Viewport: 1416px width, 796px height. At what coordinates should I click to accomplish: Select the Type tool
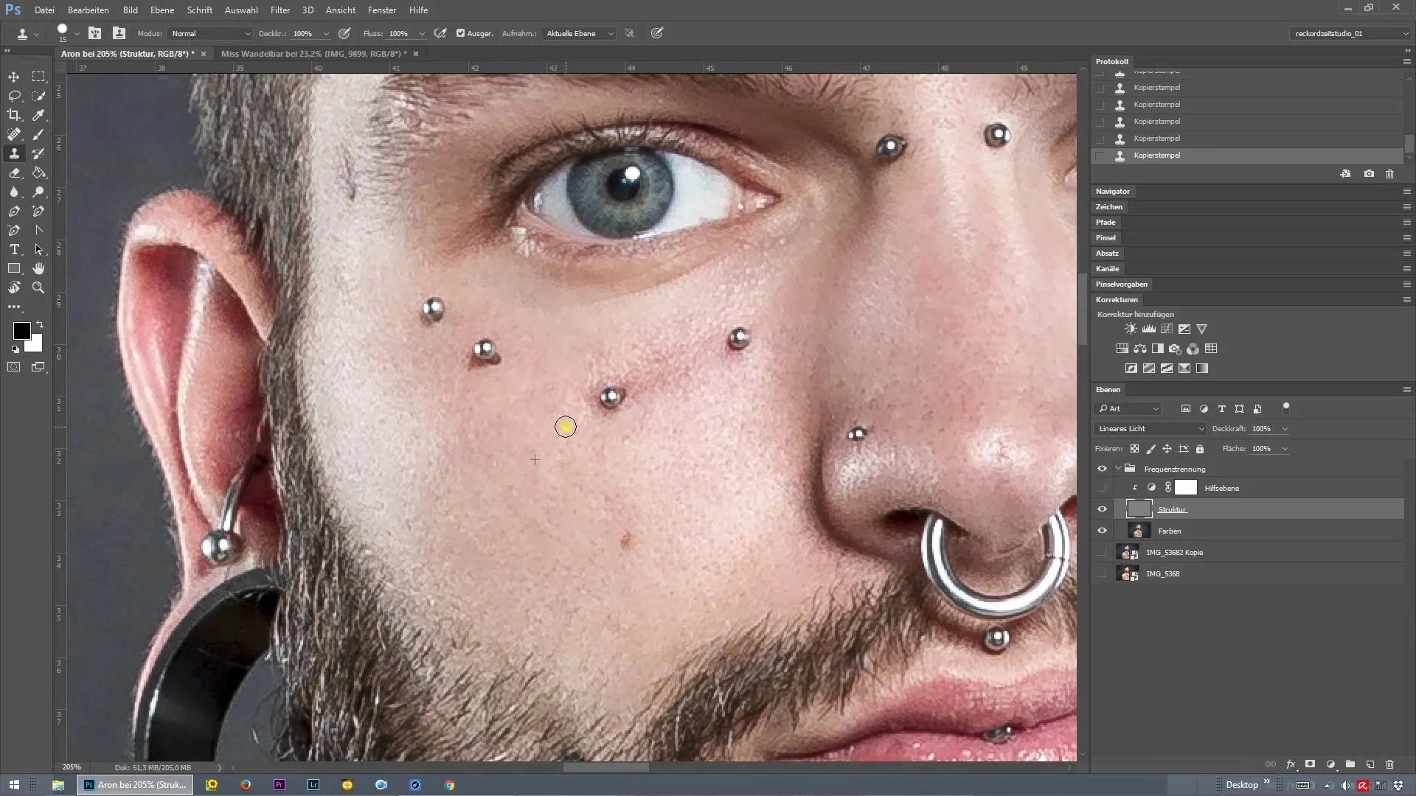pos(14,249)
